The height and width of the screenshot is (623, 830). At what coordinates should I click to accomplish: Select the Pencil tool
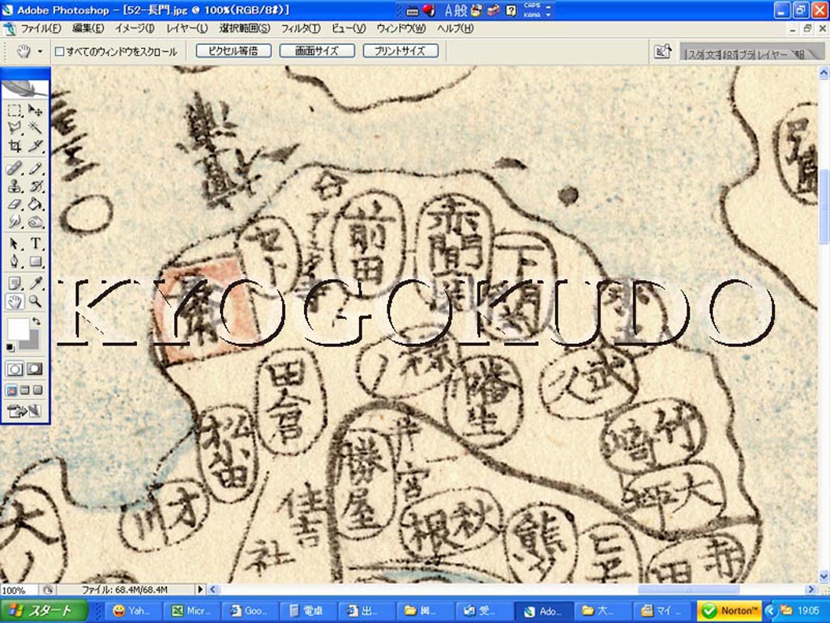point(35,169)
